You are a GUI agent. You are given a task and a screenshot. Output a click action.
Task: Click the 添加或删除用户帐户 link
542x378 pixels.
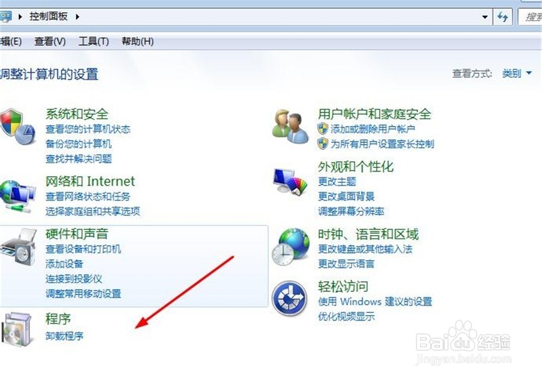click(x=373, y=129)
